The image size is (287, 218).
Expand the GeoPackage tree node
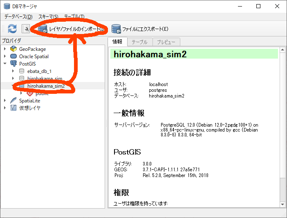click(x=5, y=49)
